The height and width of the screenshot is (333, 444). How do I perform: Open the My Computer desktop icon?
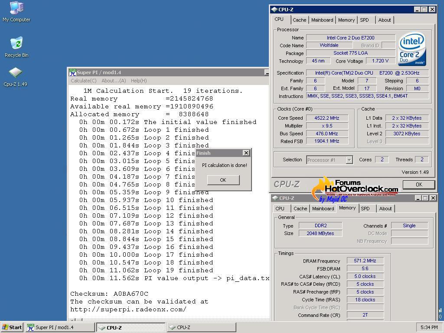tap(16, 12)
